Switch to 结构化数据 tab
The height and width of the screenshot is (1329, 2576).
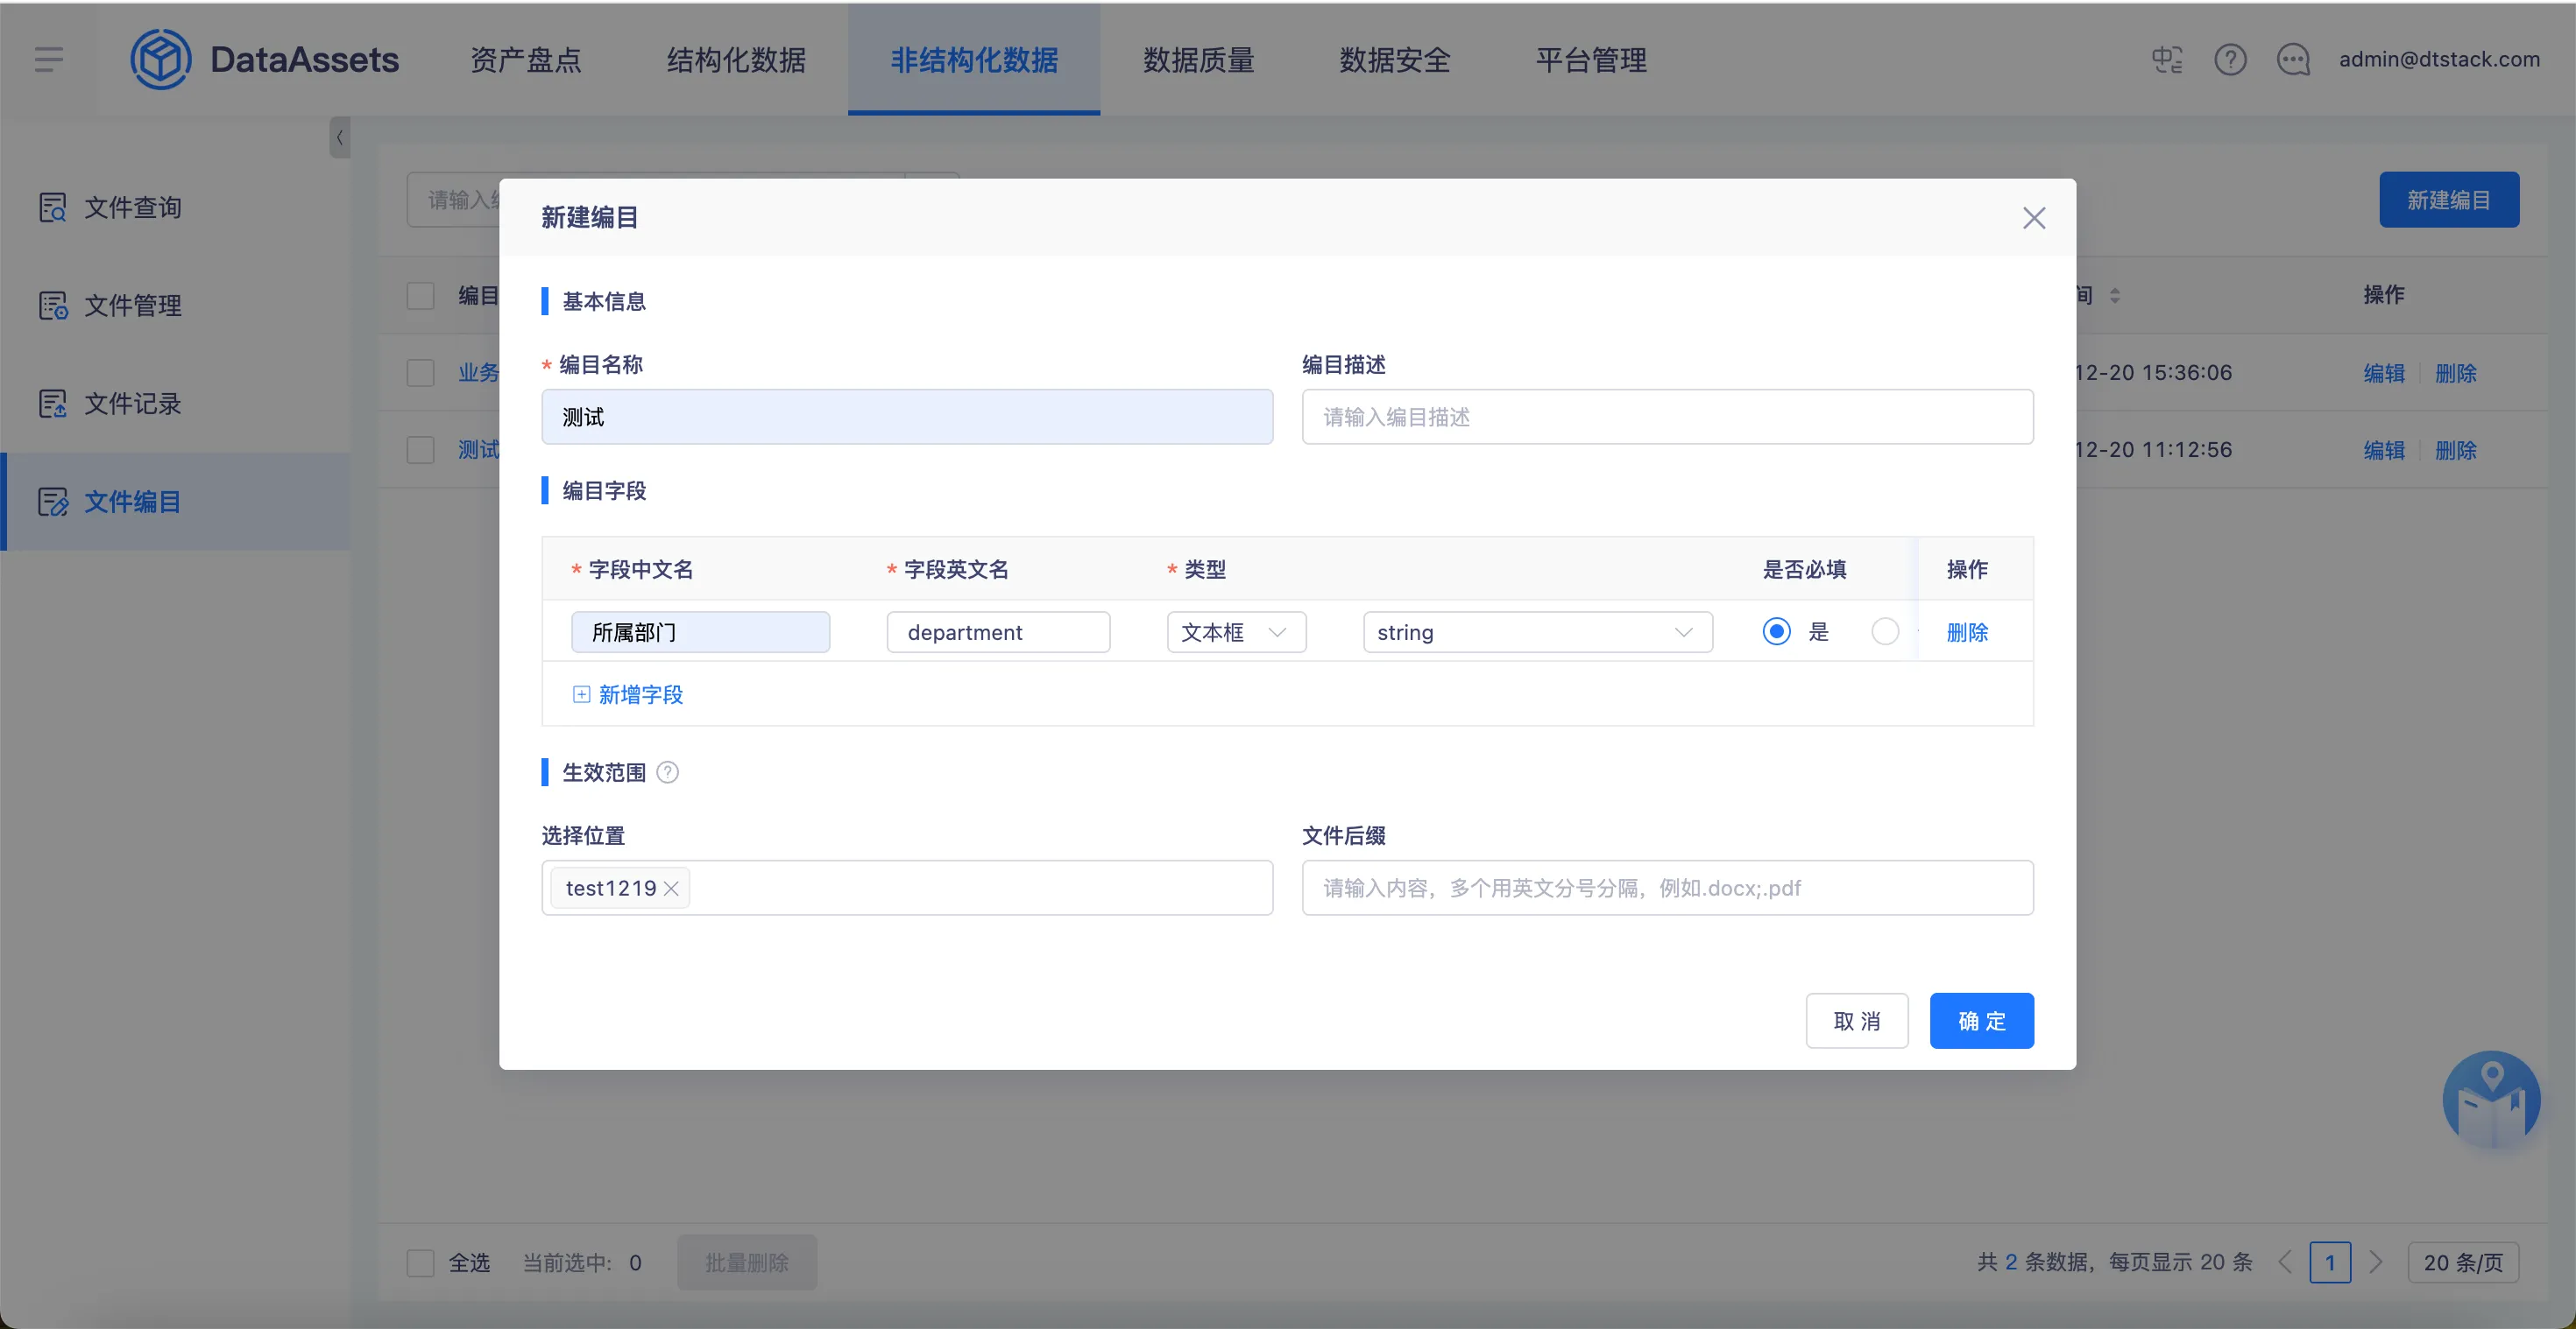tap(736, 60)
